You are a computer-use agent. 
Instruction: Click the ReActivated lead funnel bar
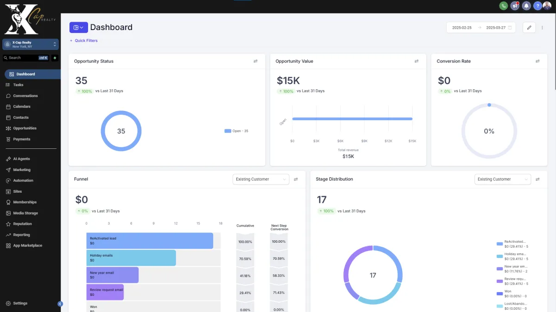click(x=150, y=241)
